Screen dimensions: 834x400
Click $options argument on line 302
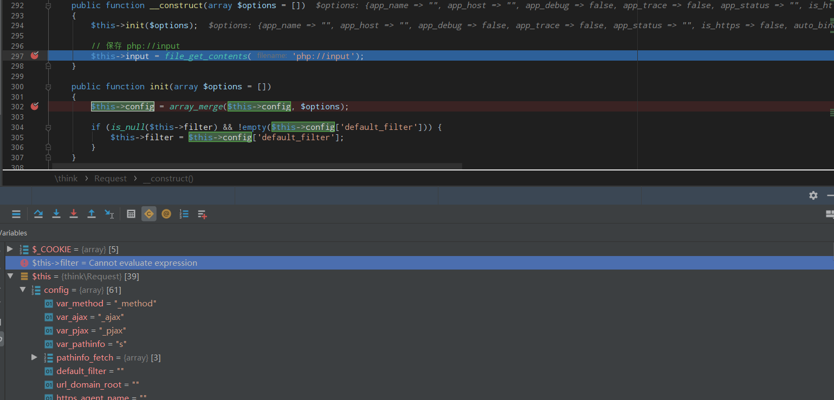[x=320, y=107]
